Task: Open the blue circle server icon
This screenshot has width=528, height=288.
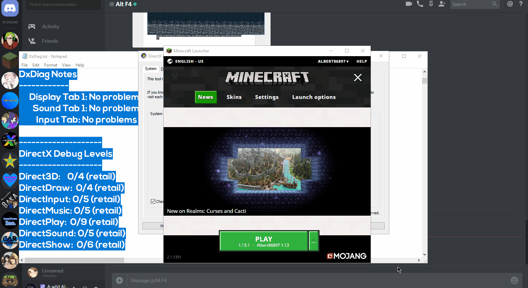Action: [10, 101]
